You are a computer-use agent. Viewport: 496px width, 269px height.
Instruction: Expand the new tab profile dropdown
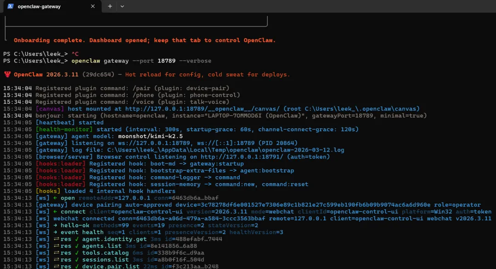(122, 6)
